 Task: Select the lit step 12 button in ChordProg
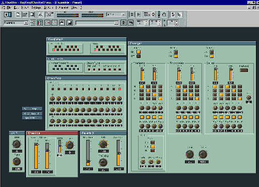click(120, 89)
